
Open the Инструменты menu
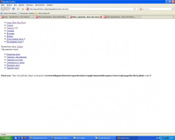pos(40,5)
